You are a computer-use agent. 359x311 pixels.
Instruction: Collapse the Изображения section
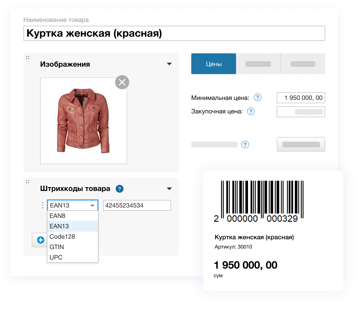[169, 64]
